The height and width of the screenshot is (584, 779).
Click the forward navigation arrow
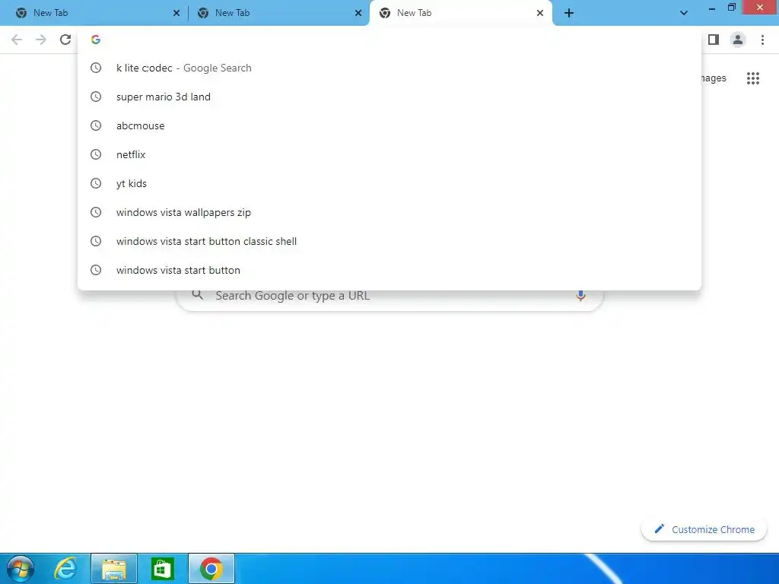[41, 40]
